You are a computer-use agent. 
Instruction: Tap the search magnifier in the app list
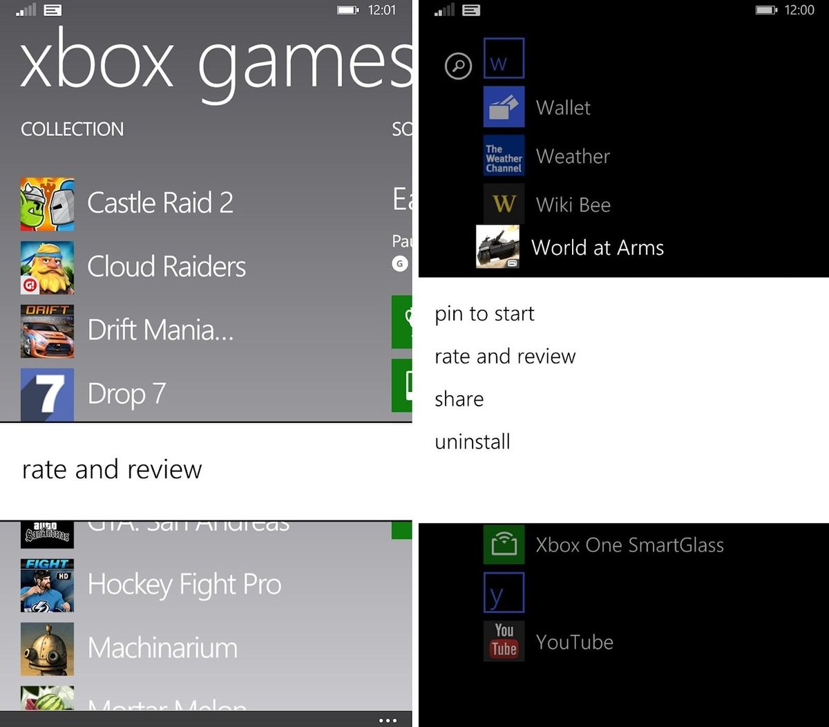pyautogui.click(x=458, y=66)
